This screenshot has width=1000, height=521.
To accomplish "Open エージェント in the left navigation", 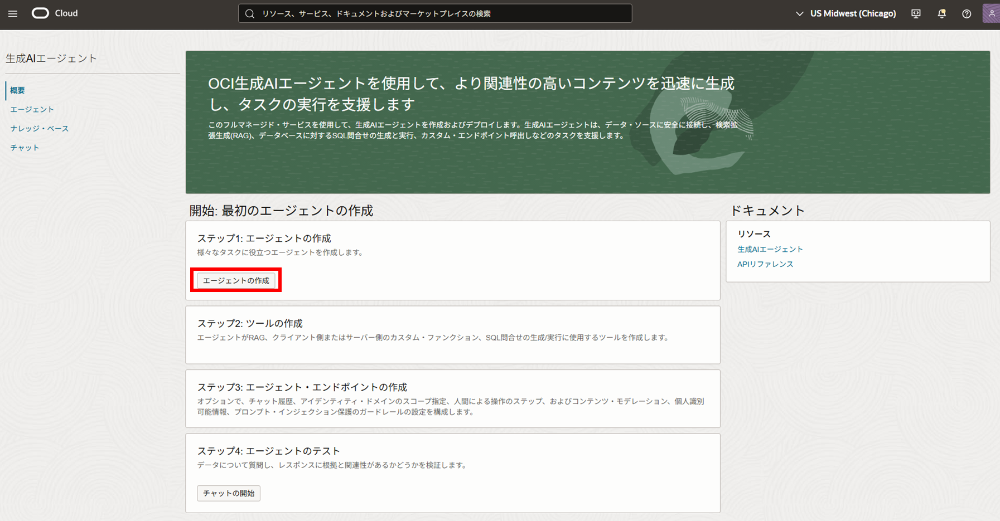I will click(x=32, y=109).
